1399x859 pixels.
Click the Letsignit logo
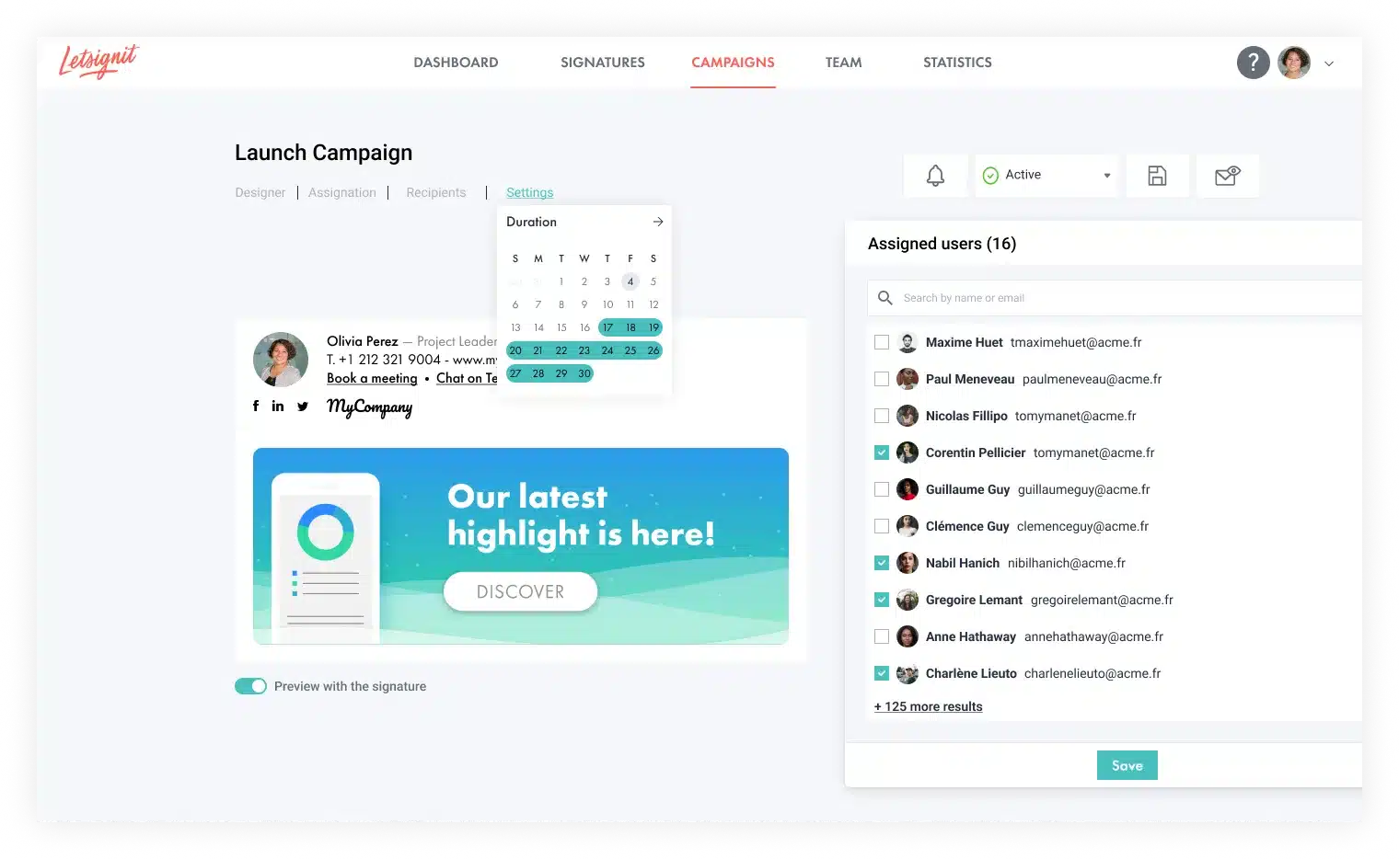98,62
